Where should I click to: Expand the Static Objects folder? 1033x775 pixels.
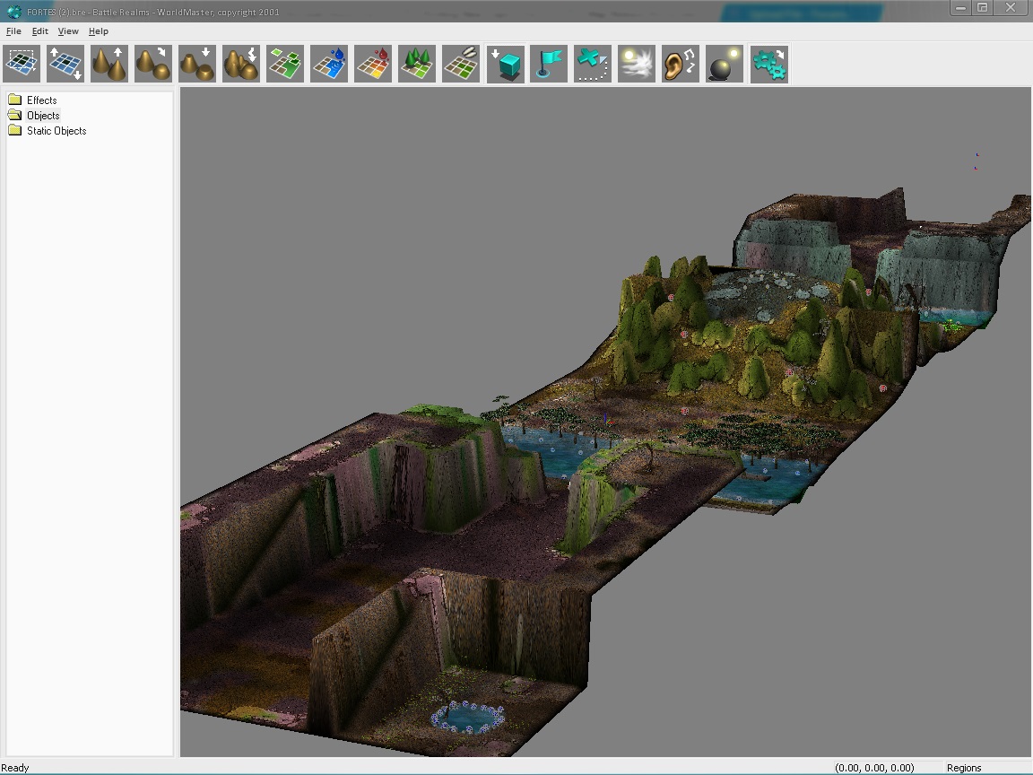pos(56,130)
